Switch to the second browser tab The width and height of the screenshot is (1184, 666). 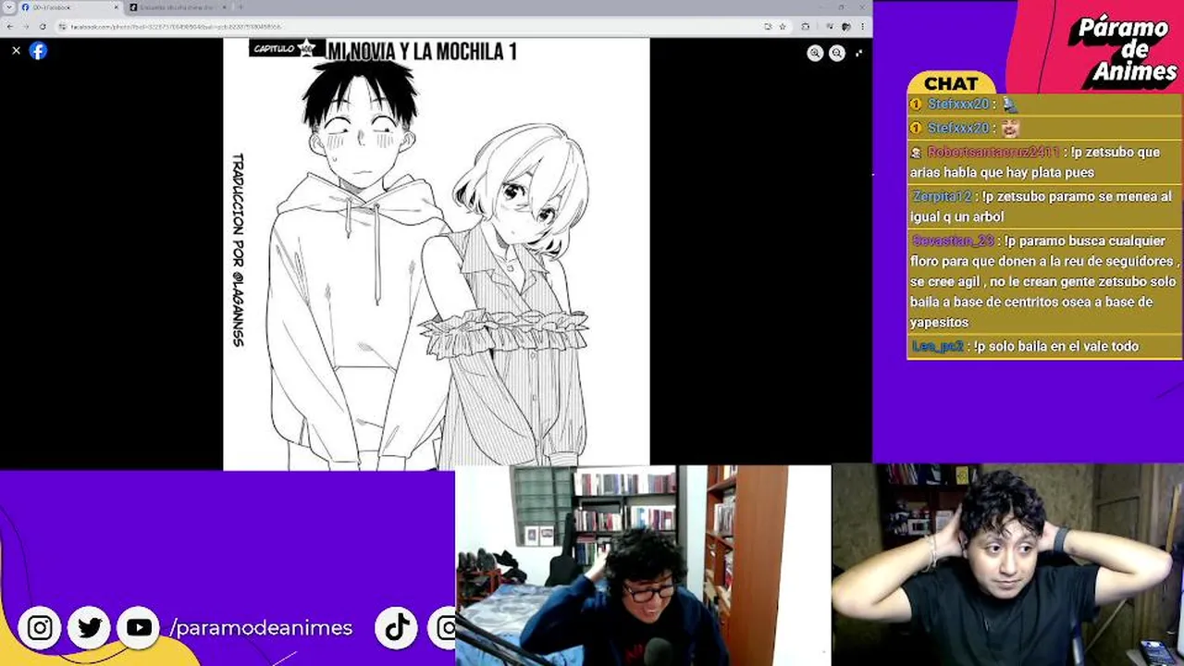[x=176, y=7]
